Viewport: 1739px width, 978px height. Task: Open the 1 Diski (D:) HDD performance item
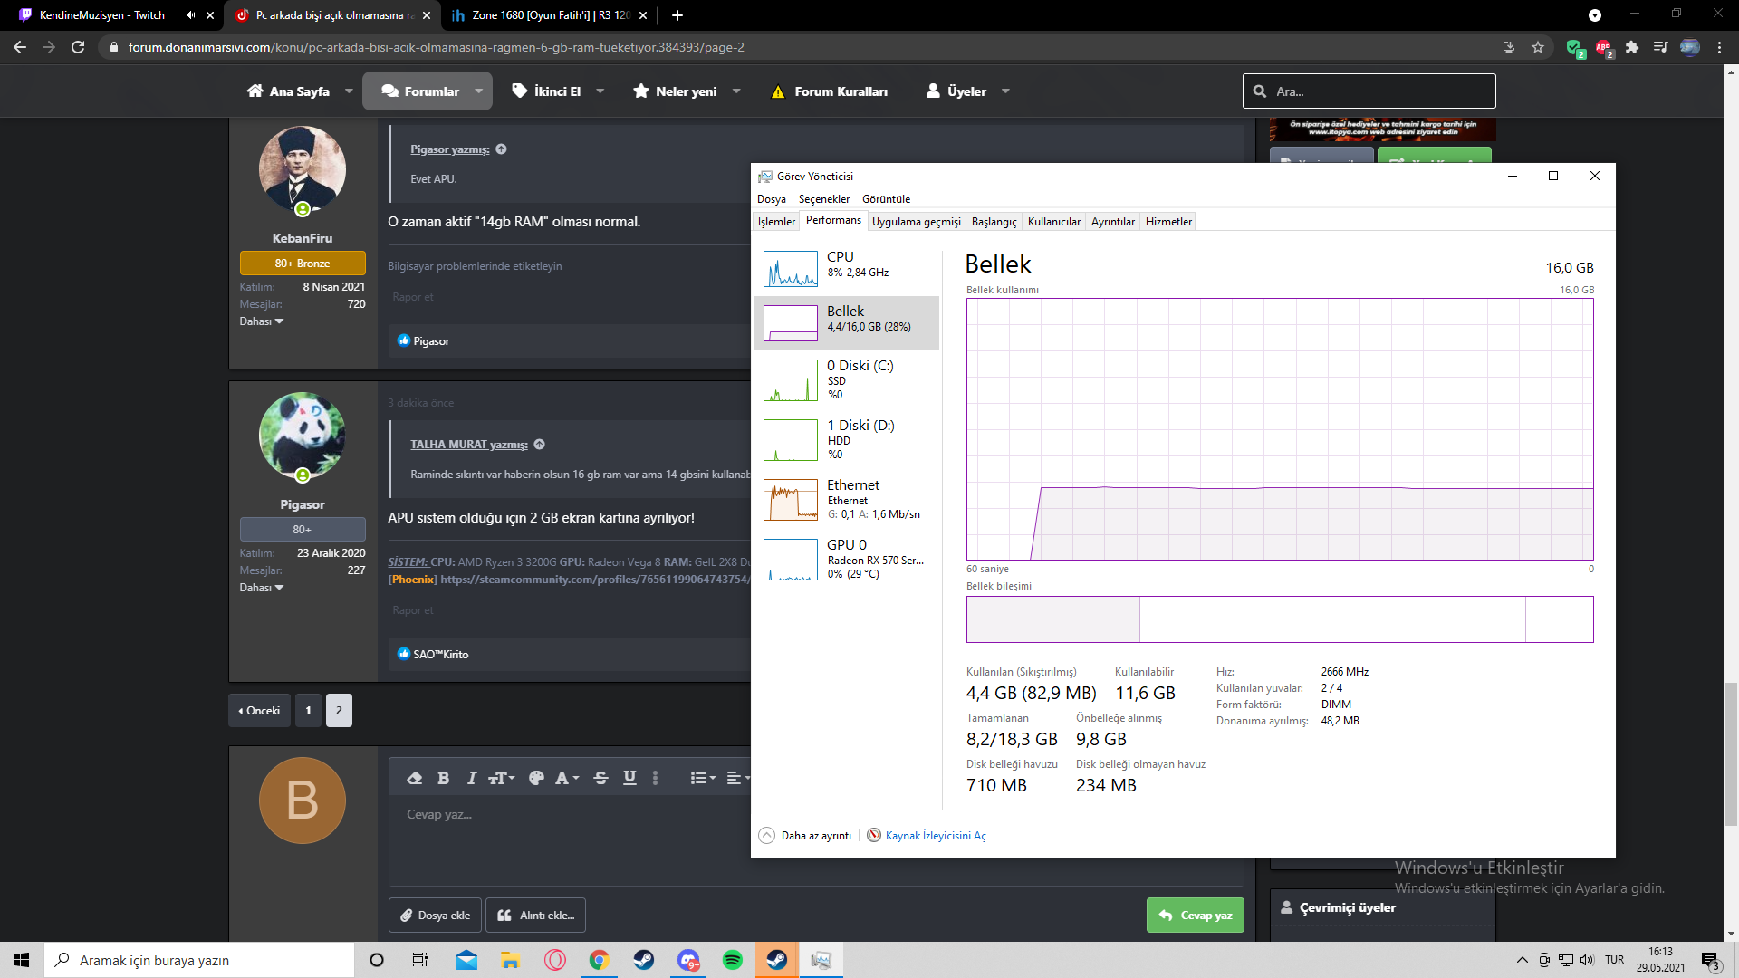click(846, 439)
